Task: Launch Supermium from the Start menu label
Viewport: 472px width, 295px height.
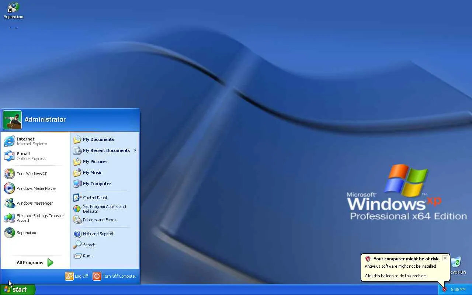Action: [26, 233]
